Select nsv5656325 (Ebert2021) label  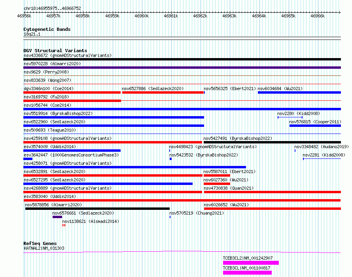click(230, 89)
